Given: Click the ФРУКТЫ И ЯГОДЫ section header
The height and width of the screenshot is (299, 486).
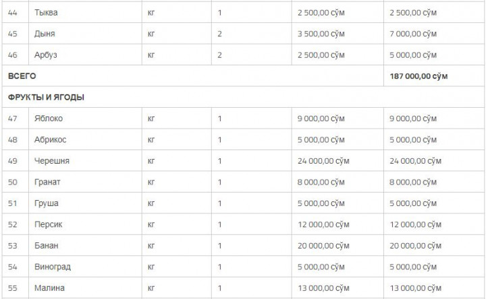Looking at the screenshot, I should tap(46, 97).
